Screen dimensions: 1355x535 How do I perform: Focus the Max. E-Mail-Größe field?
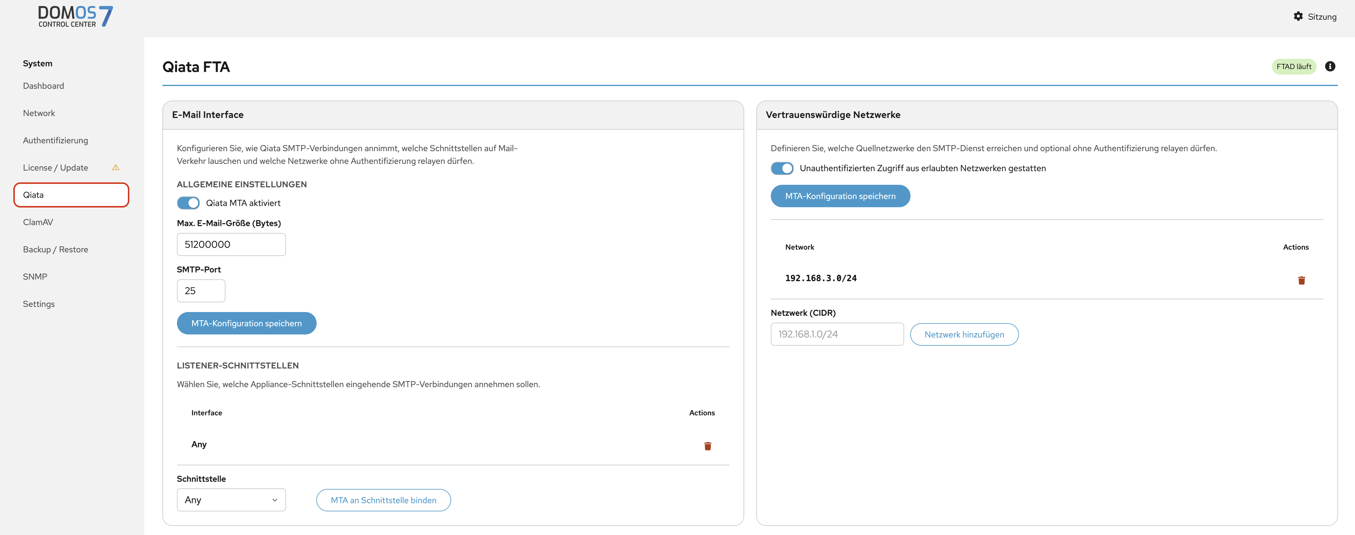[x=231, y=244]
